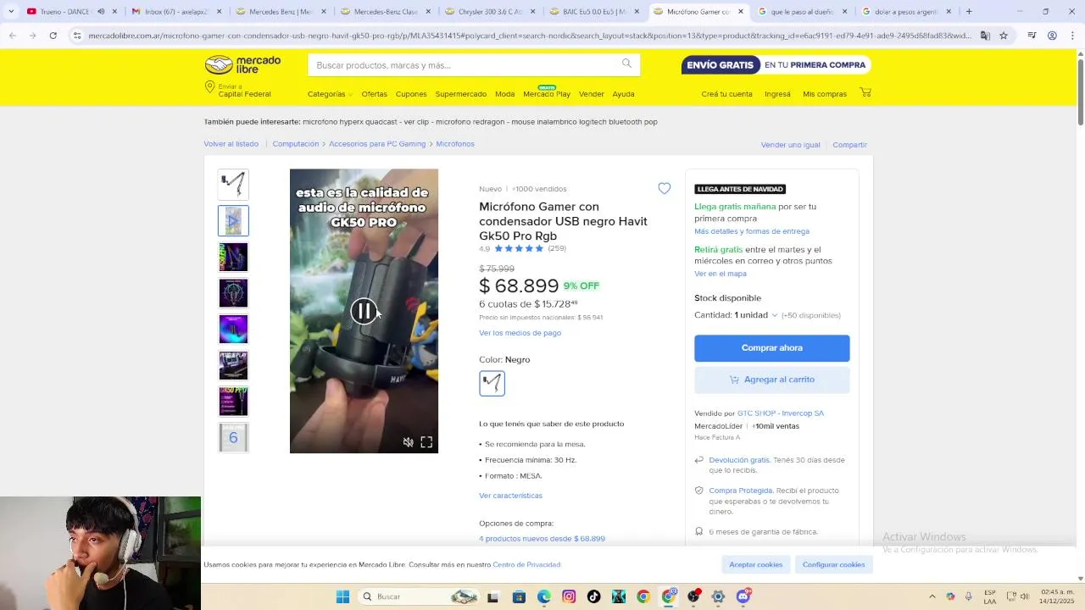Select the video thumbnail

(233, 221)
